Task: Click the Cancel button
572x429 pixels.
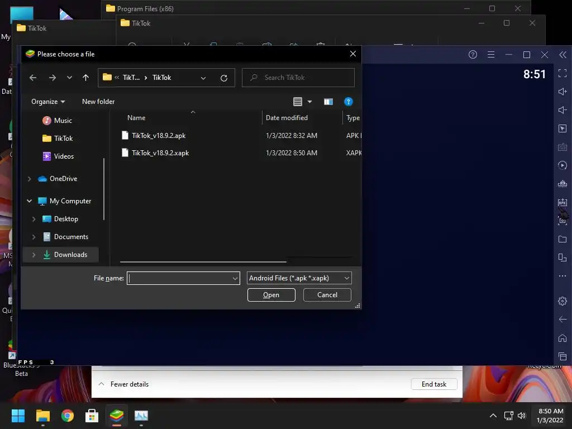Action: tap(327, 295)
